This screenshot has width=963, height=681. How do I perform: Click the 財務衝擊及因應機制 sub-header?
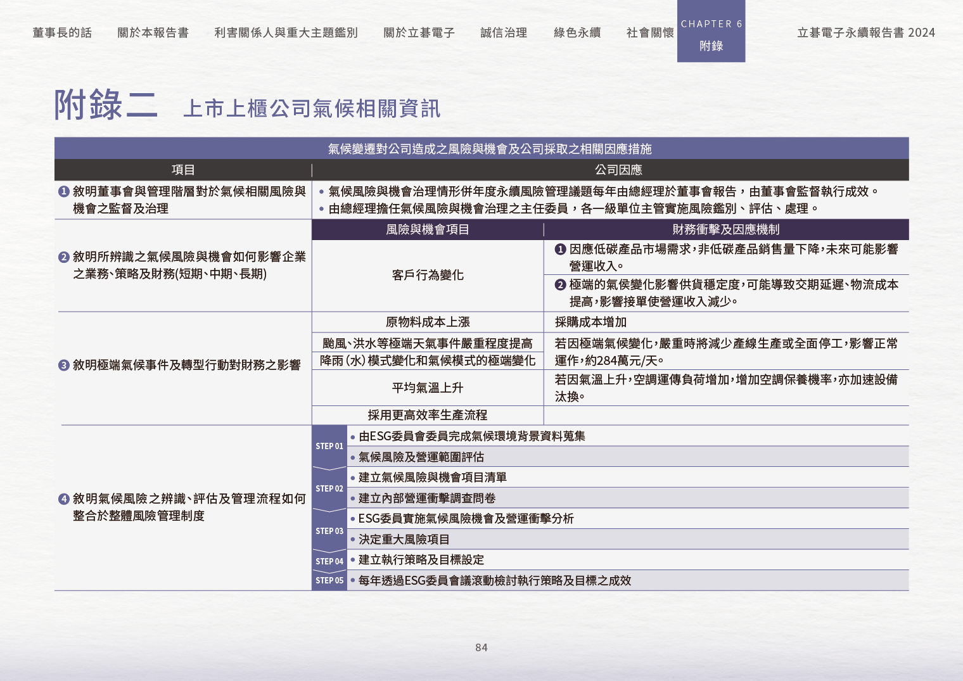pos(726,229)
